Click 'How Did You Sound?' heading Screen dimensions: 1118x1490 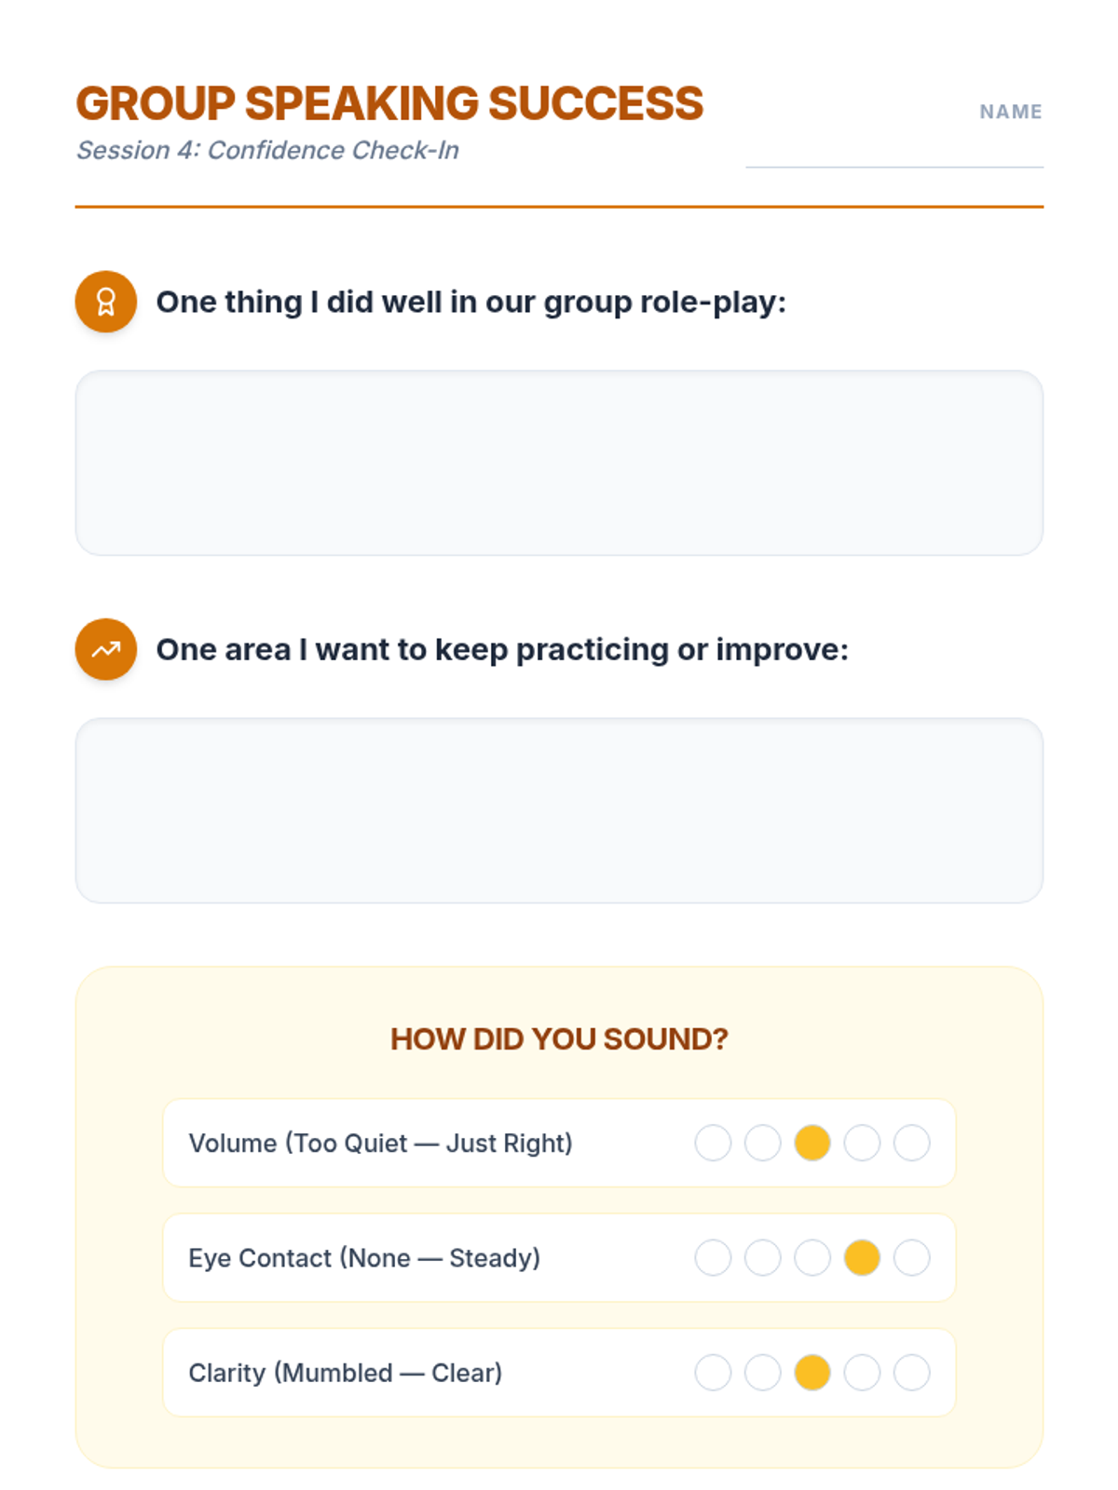tap(559, 1038)
